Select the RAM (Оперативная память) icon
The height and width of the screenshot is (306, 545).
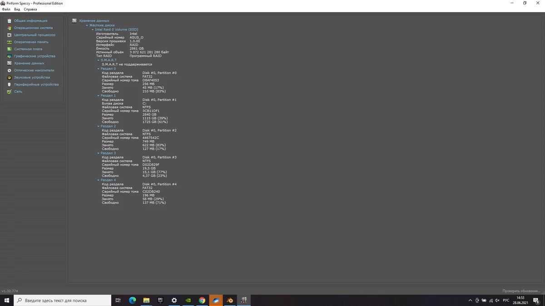[9, 42]
